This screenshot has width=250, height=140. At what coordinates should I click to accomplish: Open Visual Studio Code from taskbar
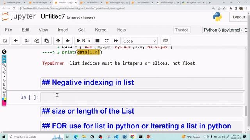click(116, 136)
